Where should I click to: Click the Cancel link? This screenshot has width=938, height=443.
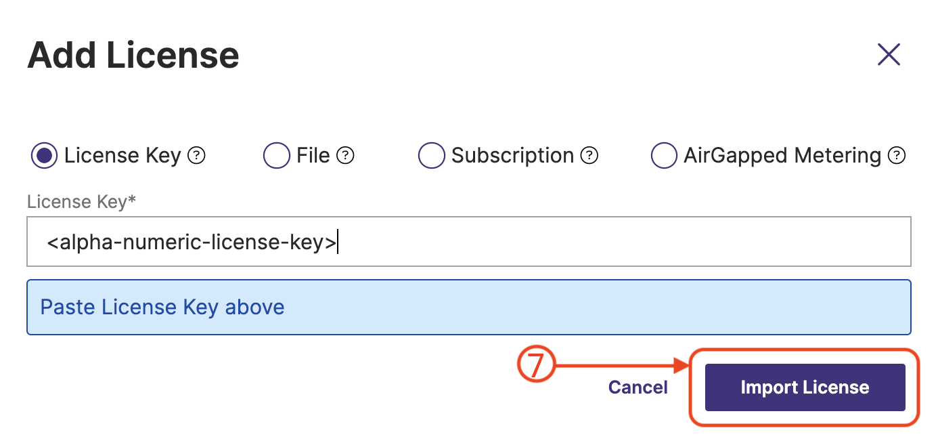click(x=638, y=387)
